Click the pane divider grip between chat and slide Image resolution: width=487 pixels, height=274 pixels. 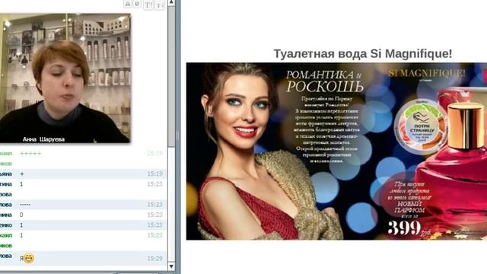pos(177,135)
